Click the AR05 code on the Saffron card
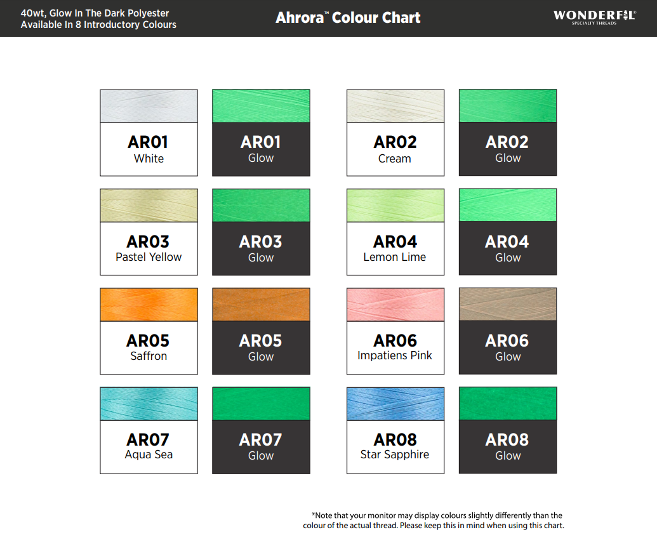The image size is (657, 551). pos(148,341)
